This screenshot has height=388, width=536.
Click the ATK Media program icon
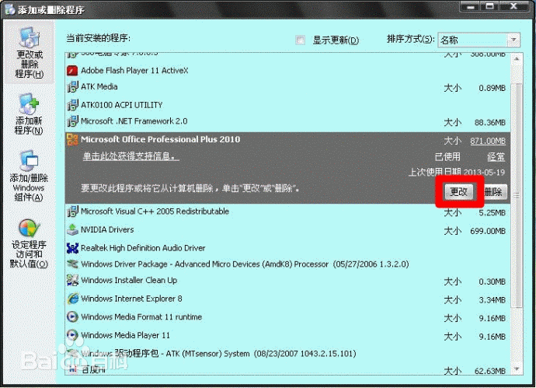[x=72, y=87]
